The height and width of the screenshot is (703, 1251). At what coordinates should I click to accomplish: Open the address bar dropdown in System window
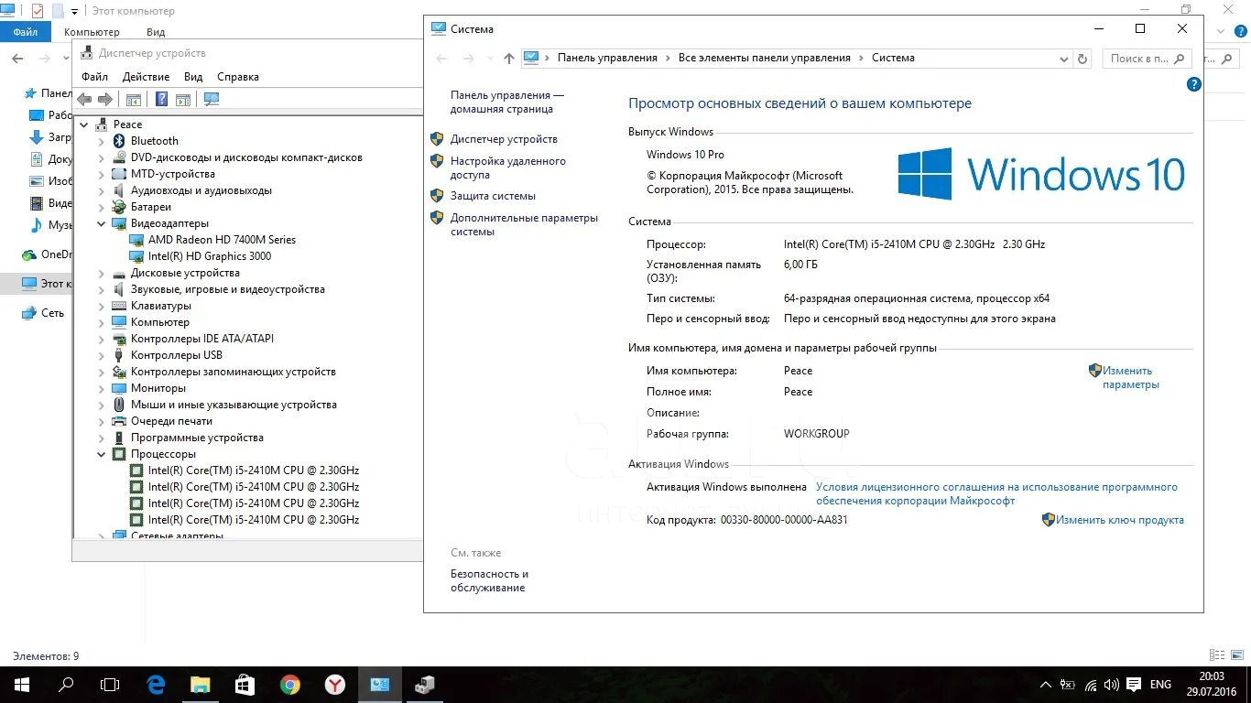click(1063, 59)
